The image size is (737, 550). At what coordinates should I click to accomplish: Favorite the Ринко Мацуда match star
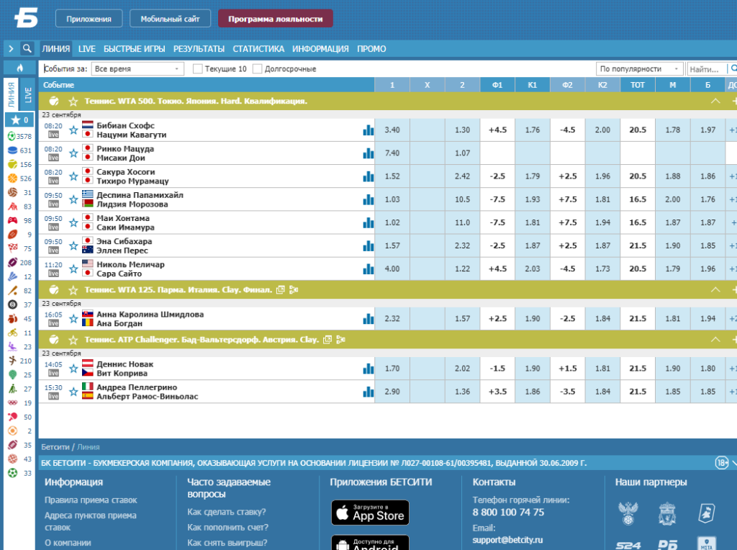(x=73, y=153)
